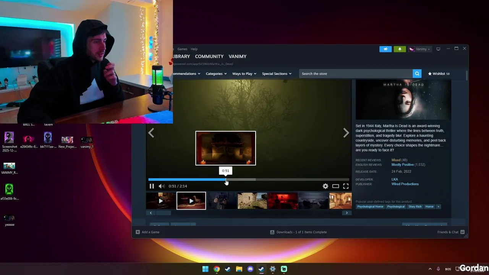
Task: Select the e284349c desktop image file
Action: (29, 141)
